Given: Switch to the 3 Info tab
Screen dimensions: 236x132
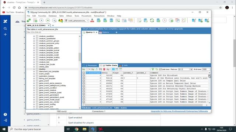Looking at the screenshot, I should click(124, 65).
